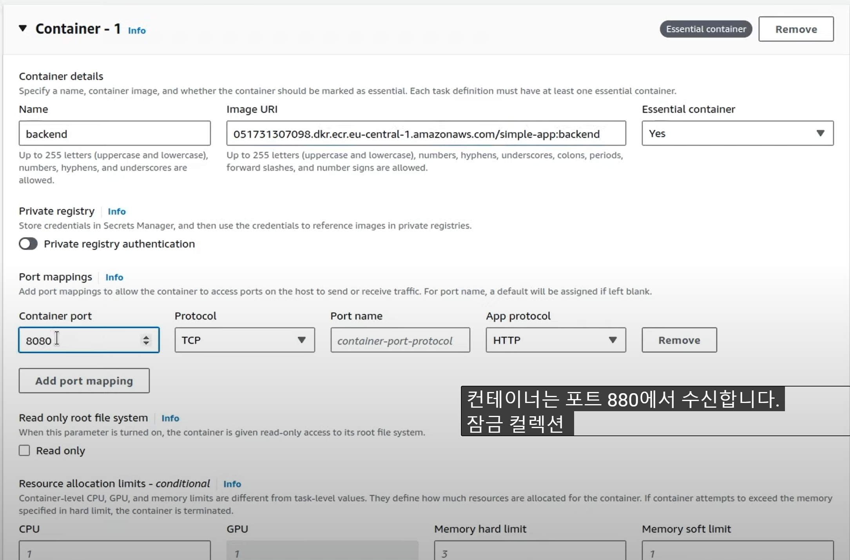Open Private registry Info link
850x560 pixels.
point(117,211)
